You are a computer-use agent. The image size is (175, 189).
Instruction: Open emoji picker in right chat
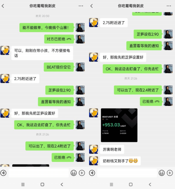pos(161,173)
